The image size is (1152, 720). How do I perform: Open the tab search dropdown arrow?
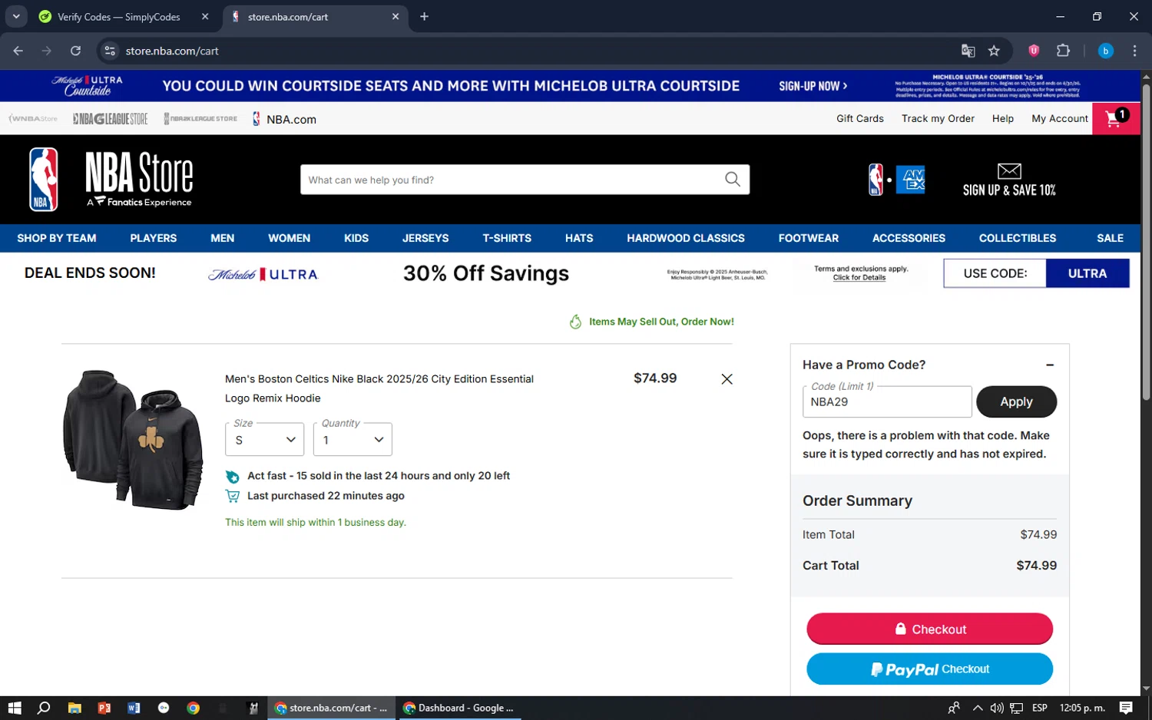[x=16, y=16]
